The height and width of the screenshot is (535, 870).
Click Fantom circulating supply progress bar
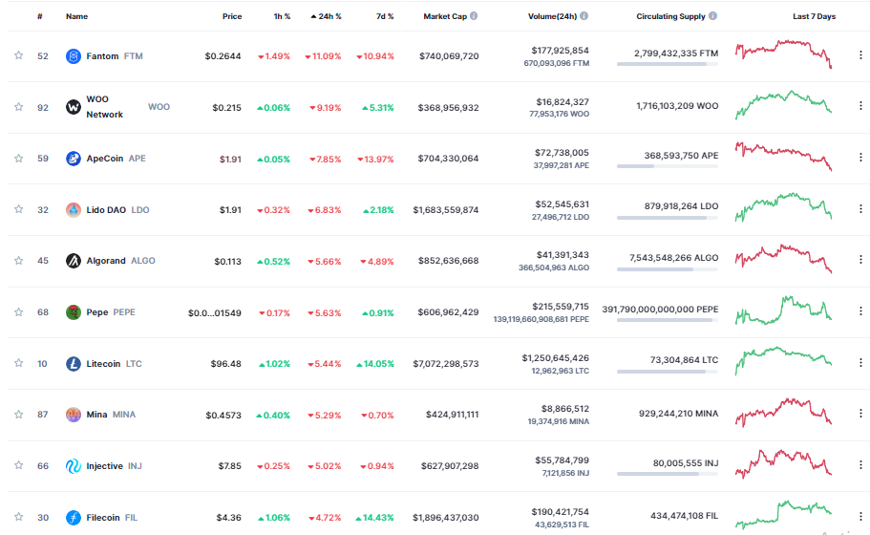pos(668,64)
